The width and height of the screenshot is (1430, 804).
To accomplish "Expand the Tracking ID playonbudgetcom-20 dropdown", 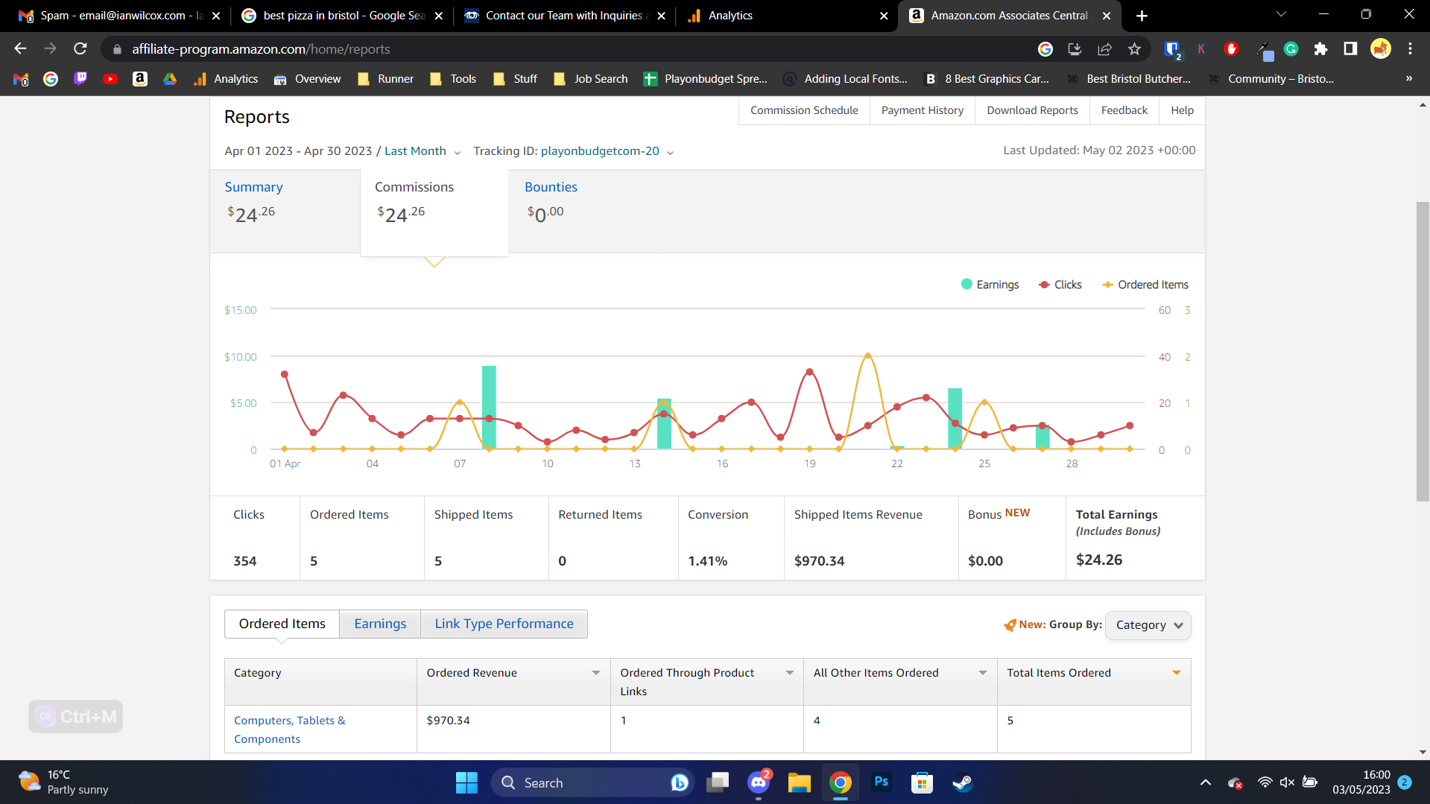I will 607,151.
